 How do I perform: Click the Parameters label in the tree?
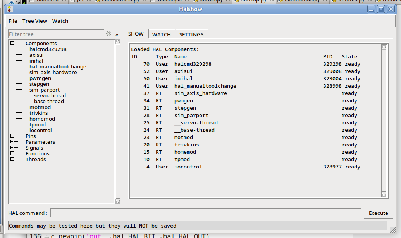(x=40, y=142)
